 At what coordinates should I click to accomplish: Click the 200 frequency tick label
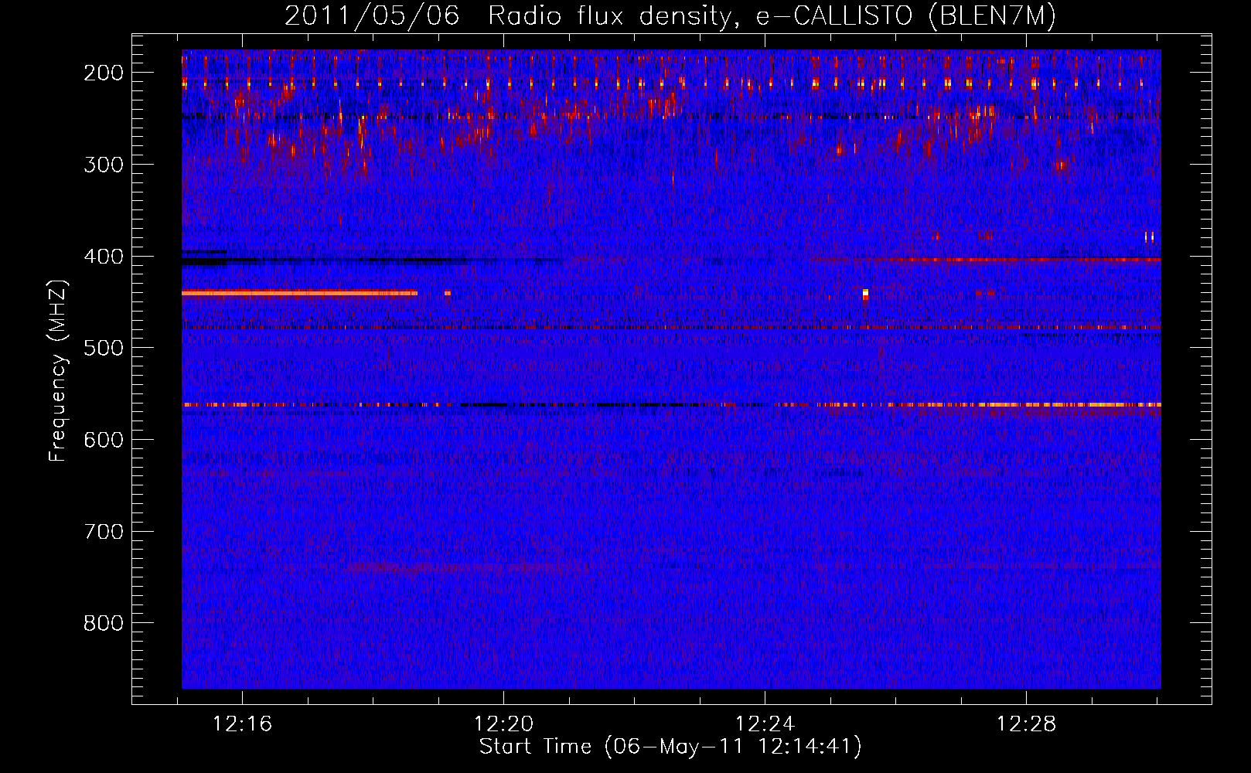point(103,73)
